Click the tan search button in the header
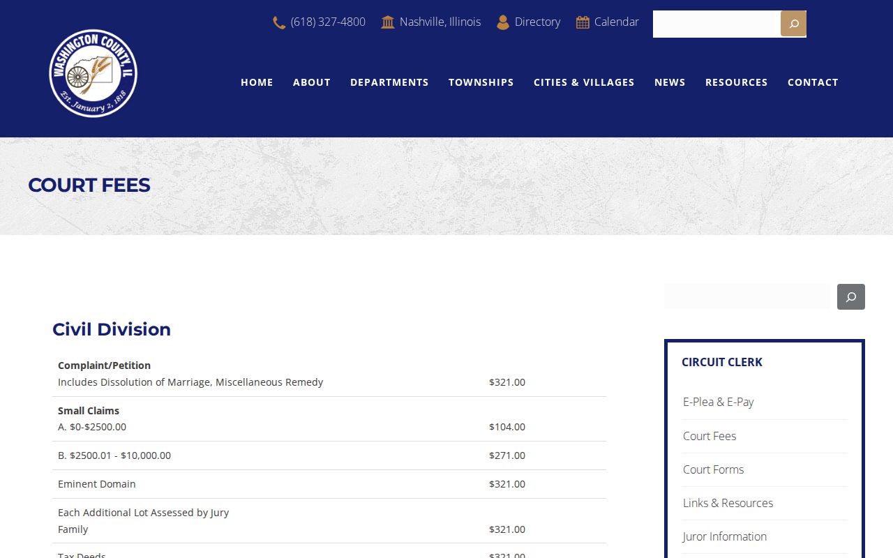 point(793,24)
